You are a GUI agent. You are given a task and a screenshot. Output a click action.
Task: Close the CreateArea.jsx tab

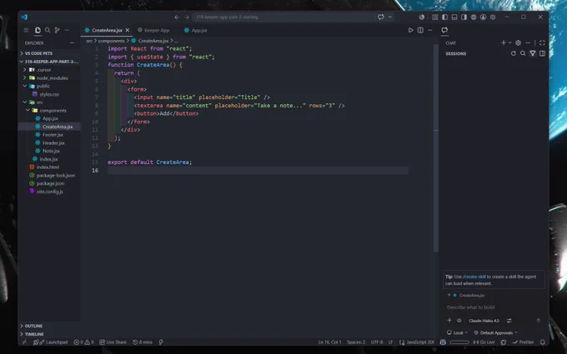click(128, 30)
